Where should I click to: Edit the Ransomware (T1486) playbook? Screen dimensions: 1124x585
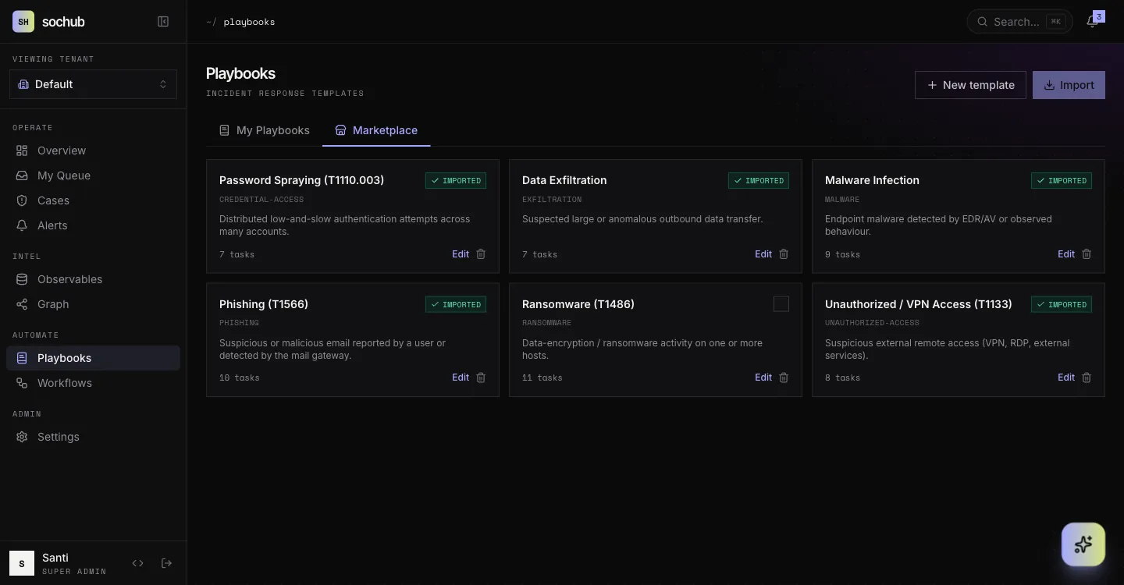point(763,378)
